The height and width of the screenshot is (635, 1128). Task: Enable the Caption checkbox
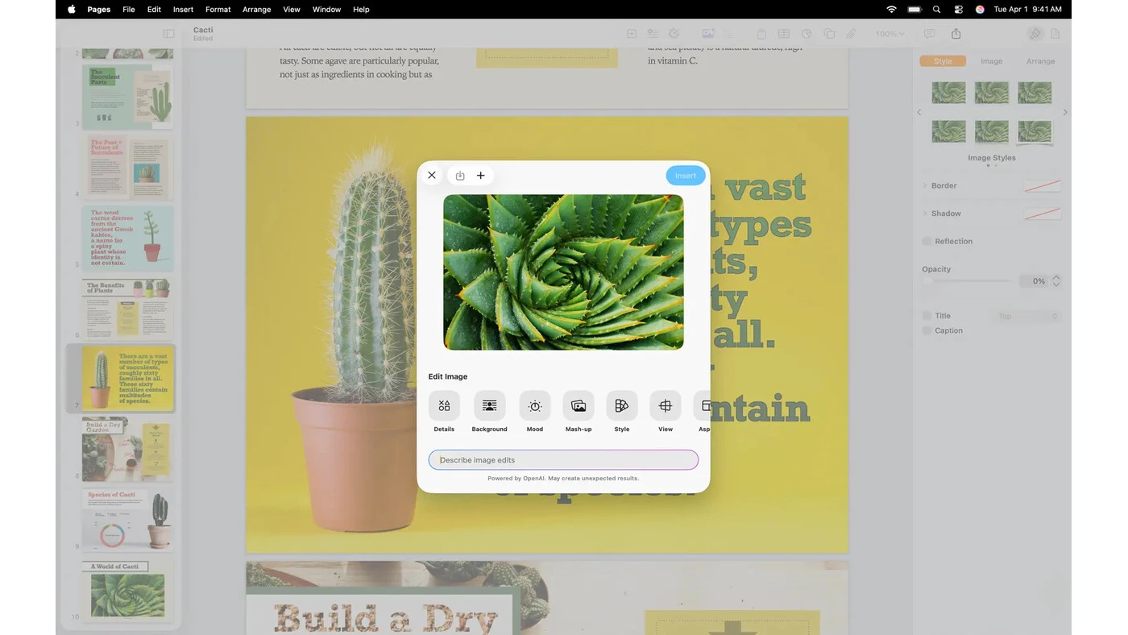[x=927, y=330]
